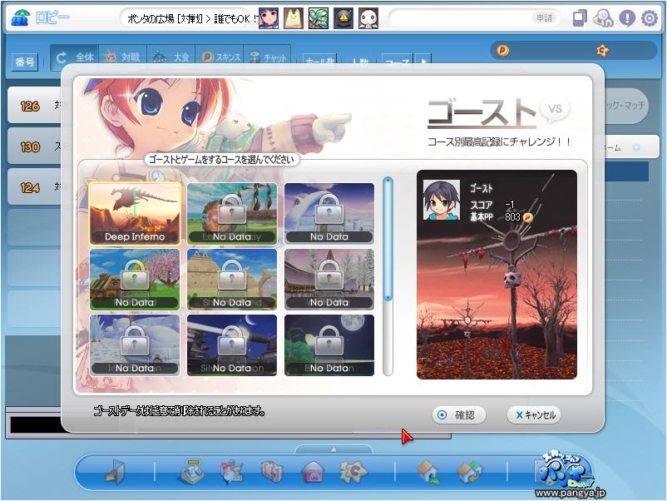Click the exclamation notice icon in top bar

click(627, 18)
